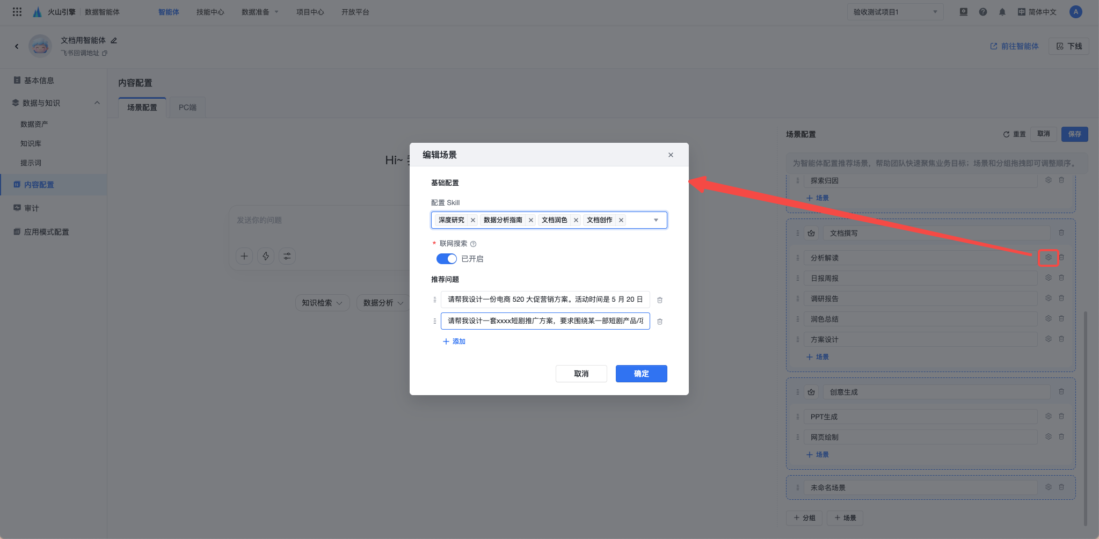Viewport: 1099px width, 539px height.
Task: Expand the 配置 Skill dropdown arrow
Action: click(656, 220)
